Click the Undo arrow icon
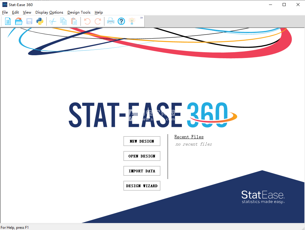The width and height of the screenshot is (305, 230). pos(87,21)
